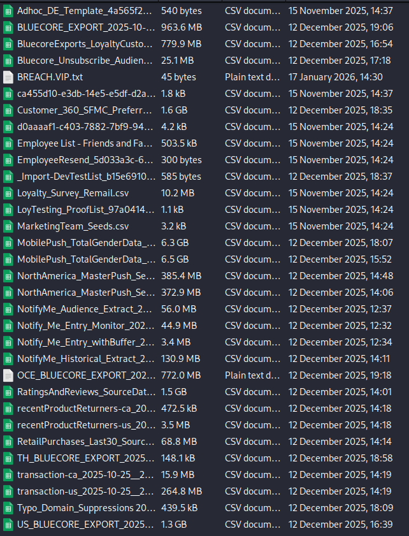This screenshot has width=409, height=536.
Task: Click the CSV icon beside Adhoc_DE_Template file
Action: [x=8, y=11]
